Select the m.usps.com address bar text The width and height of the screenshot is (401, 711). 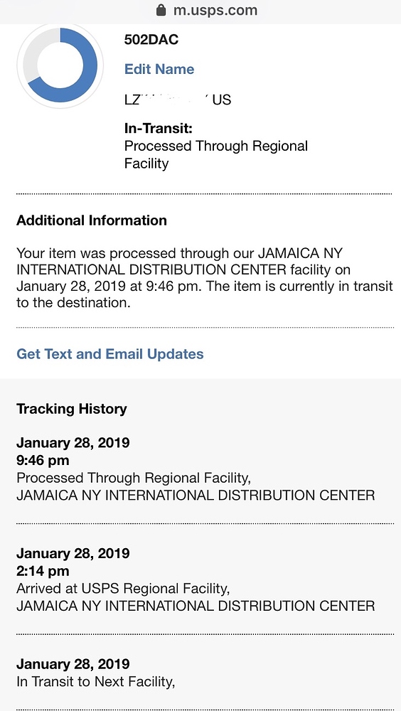[x=215, y=10]
